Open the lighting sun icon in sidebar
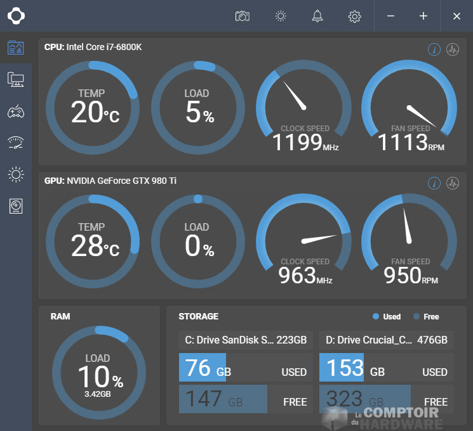This screenshot has height=431, width=473. 16,174
